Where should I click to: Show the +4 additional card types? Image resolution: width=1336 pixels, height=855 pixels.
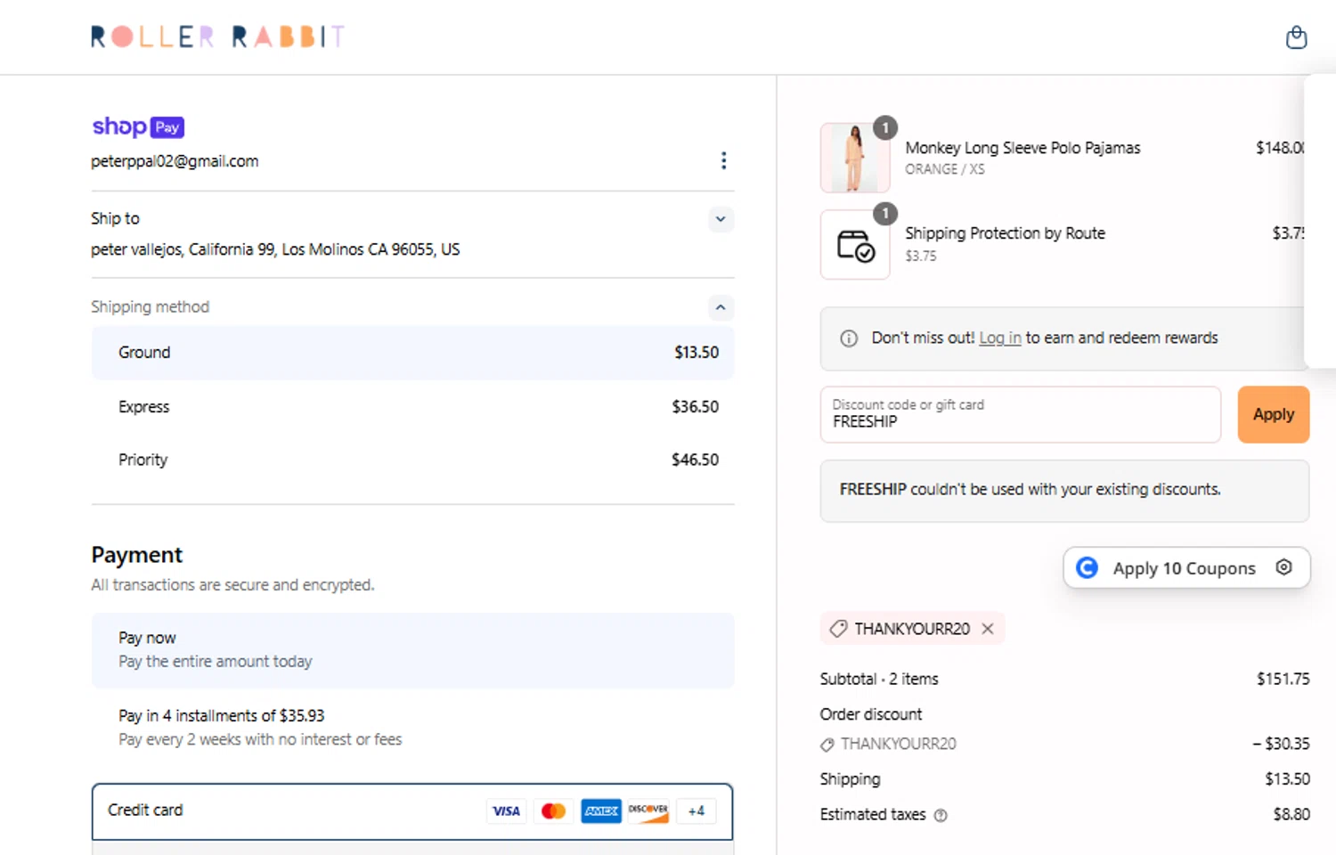697,811
